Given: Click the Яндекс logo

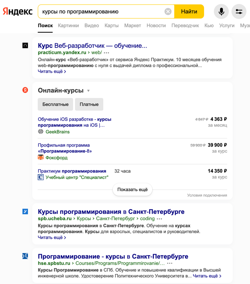Looking at the screenshot, I should click(18, 12).
